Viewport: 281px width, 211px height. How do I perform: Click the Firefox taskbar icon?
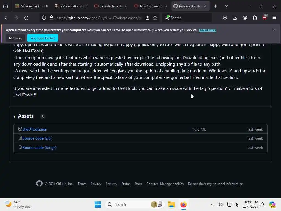tap(183, 204)
